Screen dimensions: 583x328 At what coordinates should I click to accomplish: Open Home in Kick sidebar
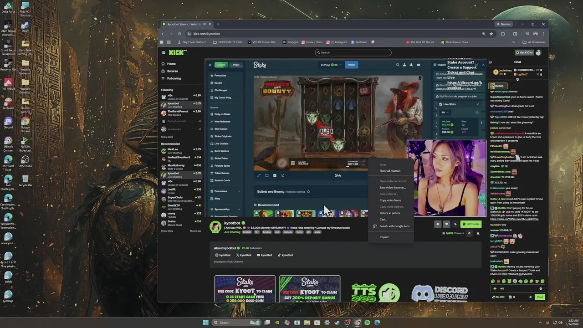[169, 64]
